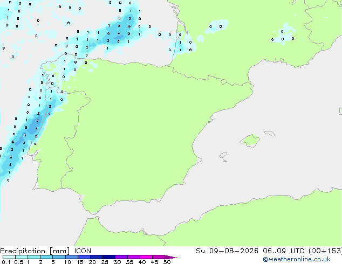Screen dimensions: 342x264
Task: Click the '06..09 UTC' time range text
Action: coord(284,251)
